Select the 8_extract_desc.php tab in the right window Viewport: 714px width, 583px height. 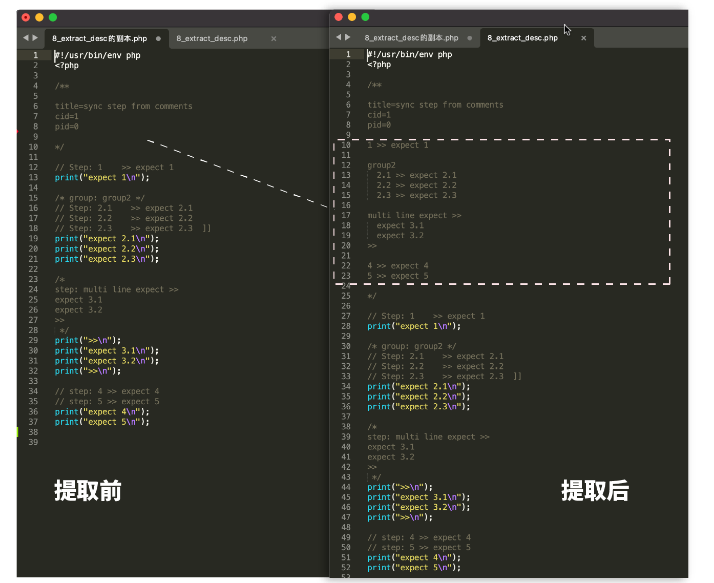(522, 38)
